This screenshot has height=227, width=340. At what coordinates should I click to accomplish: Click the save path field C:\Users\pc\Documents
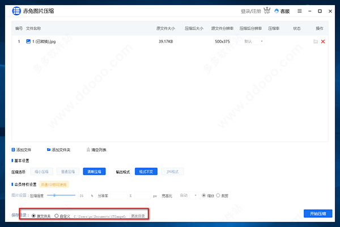coord(100,216)
